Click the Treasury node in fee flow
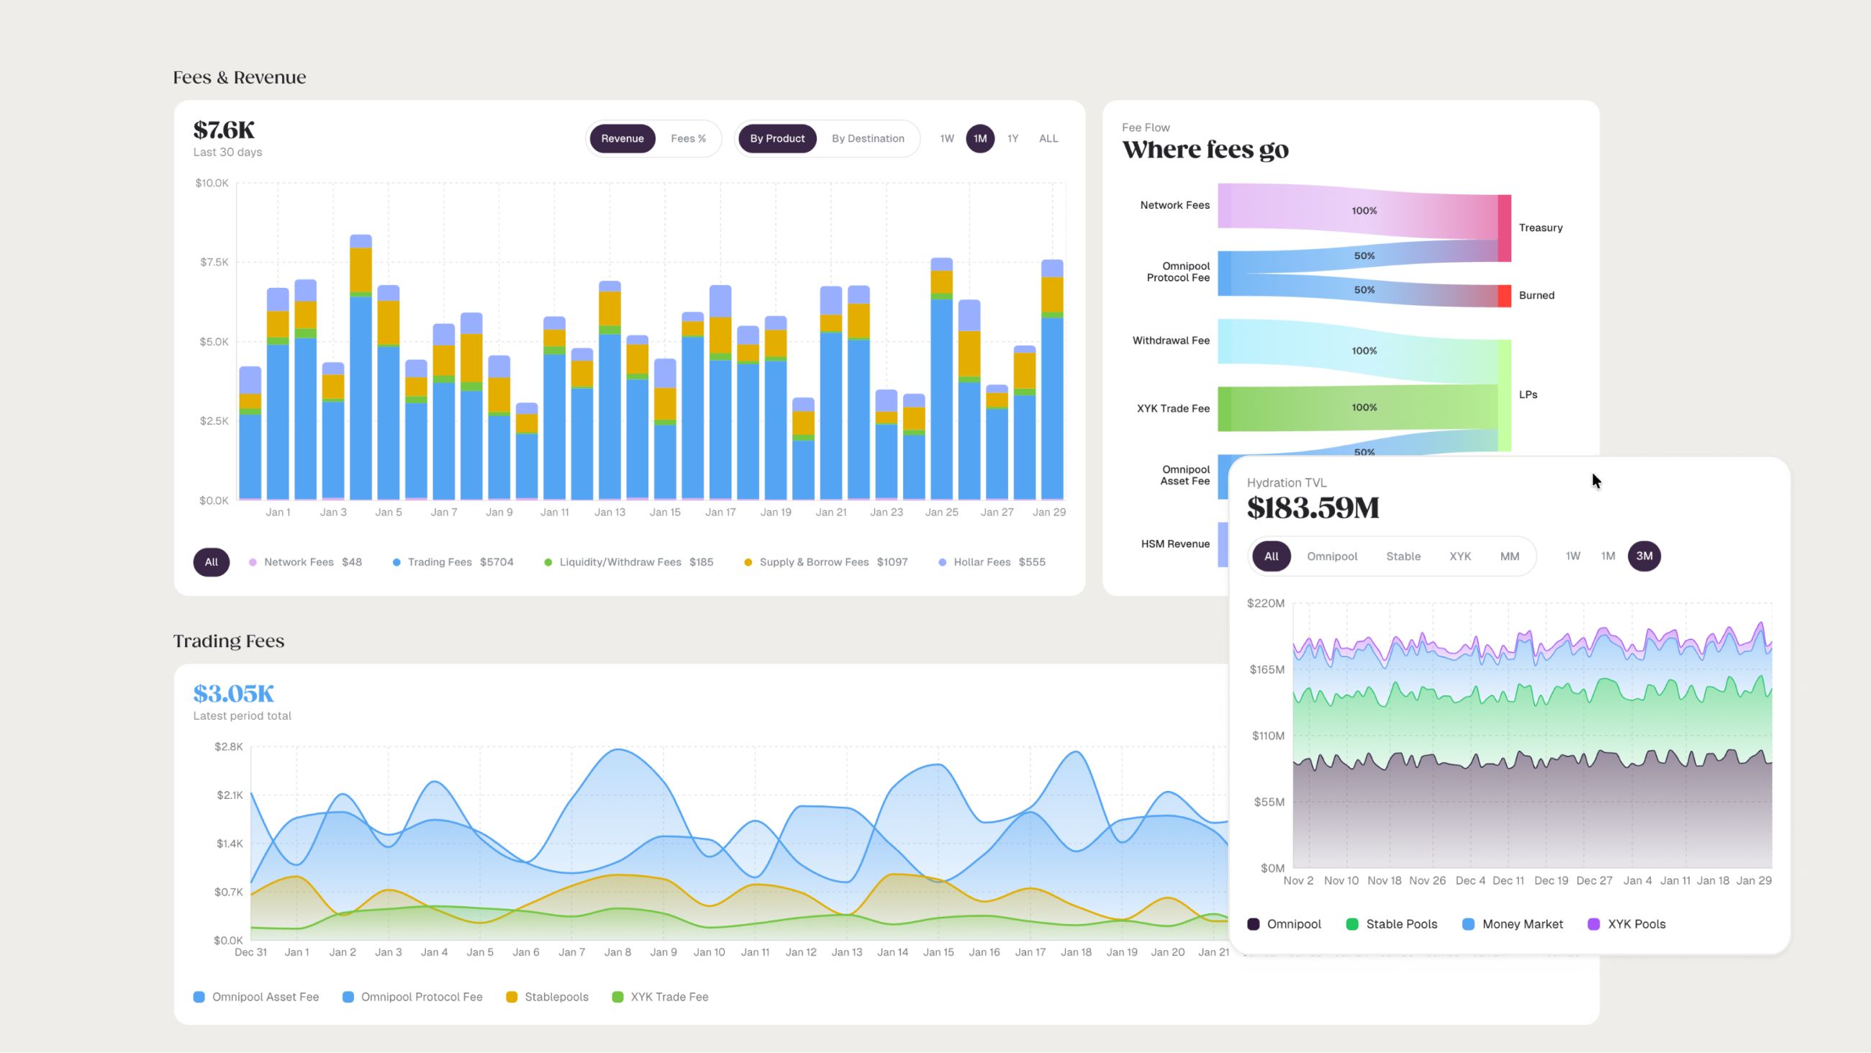 pos(1504,227)
